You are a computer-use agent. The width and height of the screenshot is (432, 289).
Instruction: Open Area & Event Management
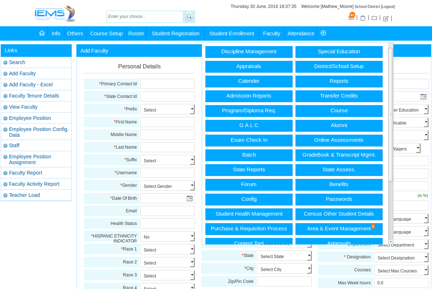point(339,229)
